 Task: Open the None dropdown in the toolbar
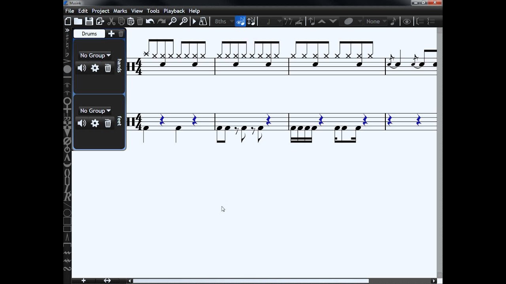click(376, 21)
